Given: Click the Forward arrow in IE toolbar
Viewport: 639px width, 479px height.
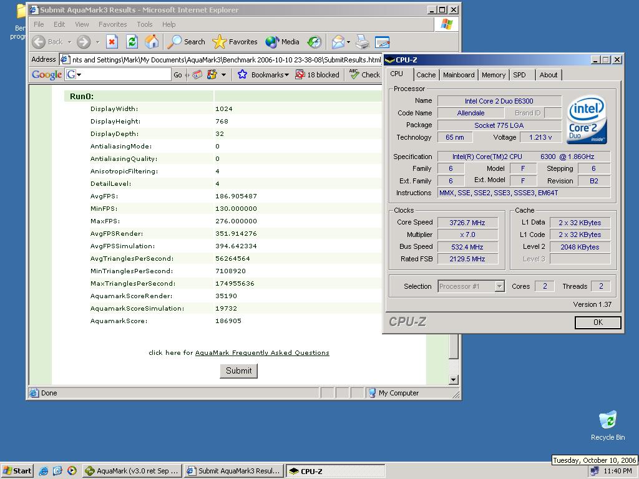Looking at the screenshot, I should click(84, 42).
